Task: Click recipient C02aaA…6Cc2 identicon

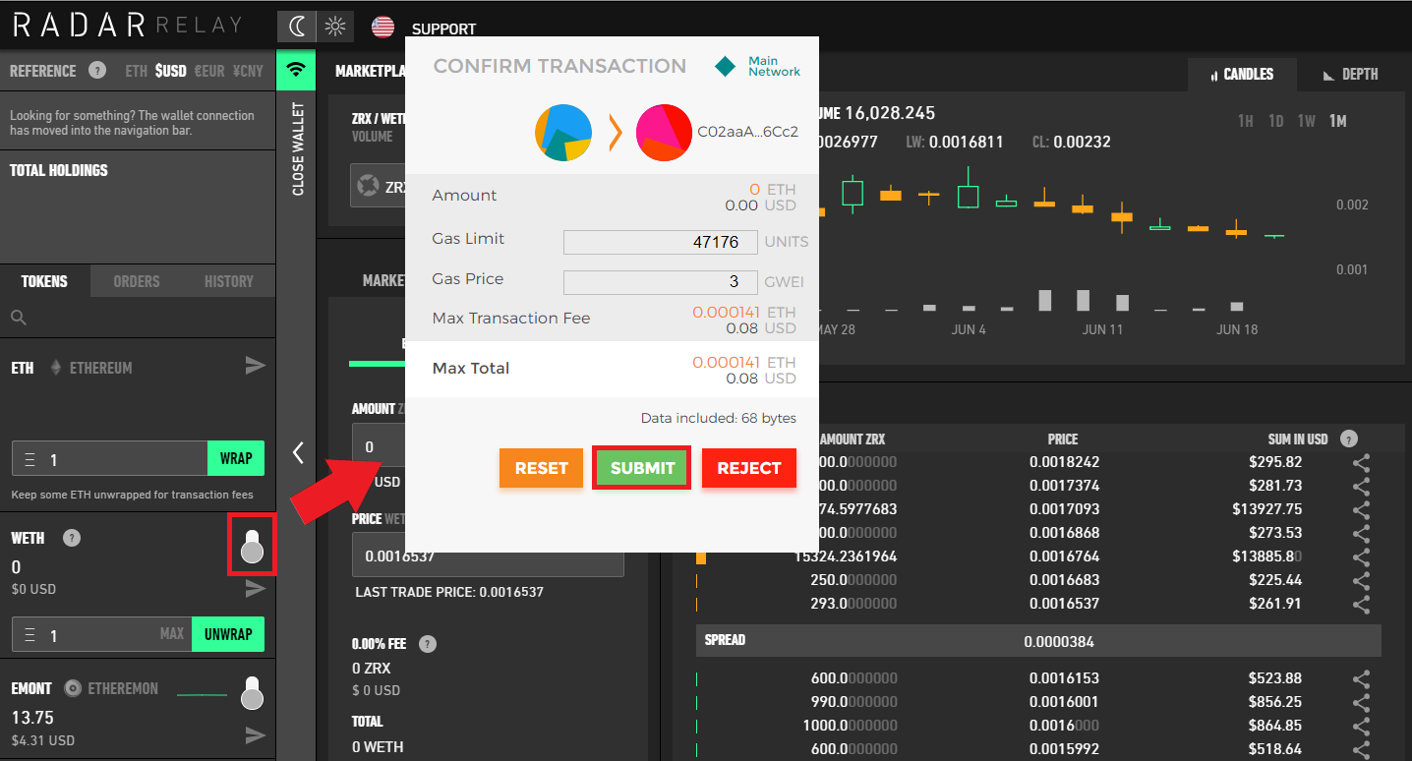Action: (x=664, y=133)
